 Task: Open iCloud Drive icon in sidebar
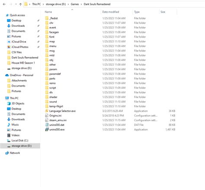9,42
